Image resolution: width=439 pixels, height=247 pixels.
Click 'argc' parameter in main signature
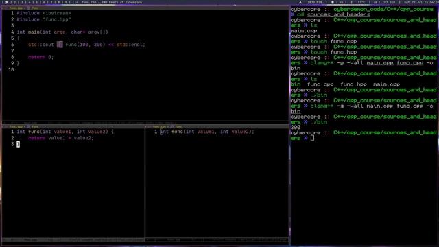point(60,32)
